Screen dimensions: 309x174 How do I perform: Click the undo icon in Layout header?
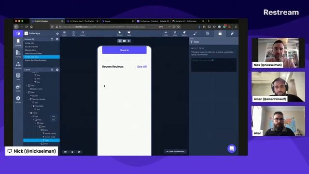pos(52,70)
